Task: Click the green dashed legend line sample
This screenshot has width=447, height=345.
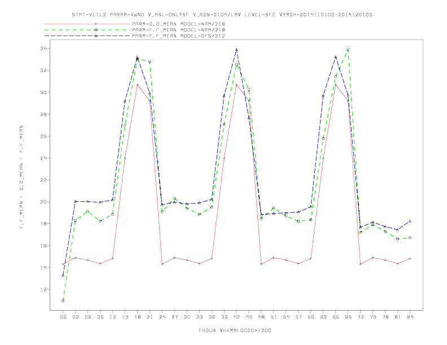Action: coord(87,30)
